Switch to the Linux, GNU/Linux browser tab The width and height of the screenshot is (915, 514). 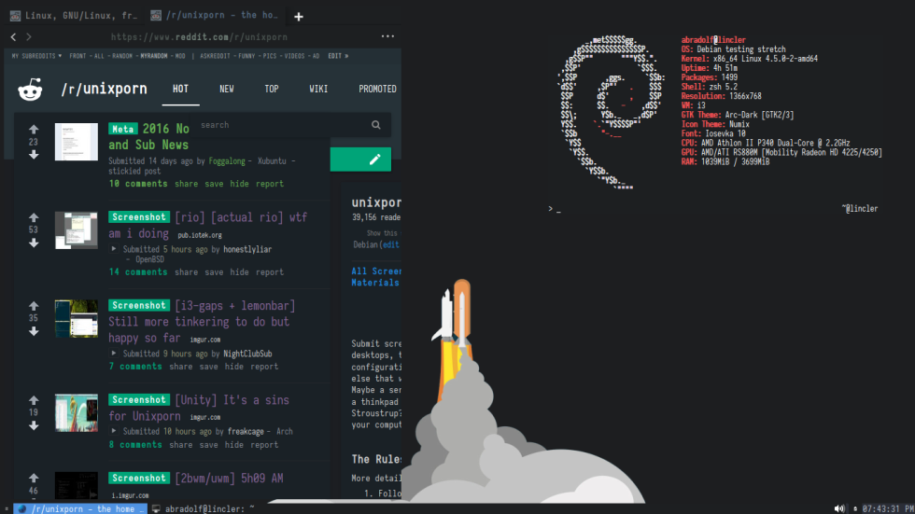coord(74,16)
